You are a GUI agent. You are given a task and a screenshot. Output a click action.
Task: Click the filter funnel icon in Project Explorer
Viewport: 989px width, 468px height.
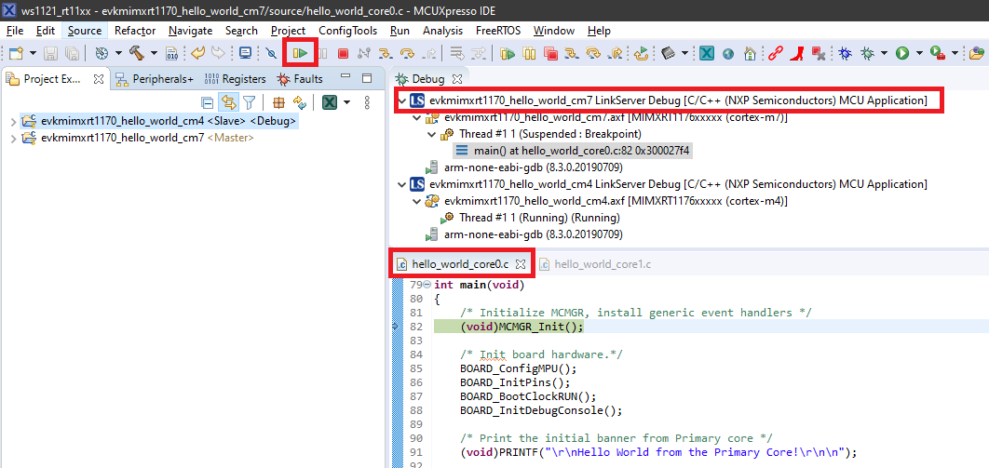[x=249, y=102]
